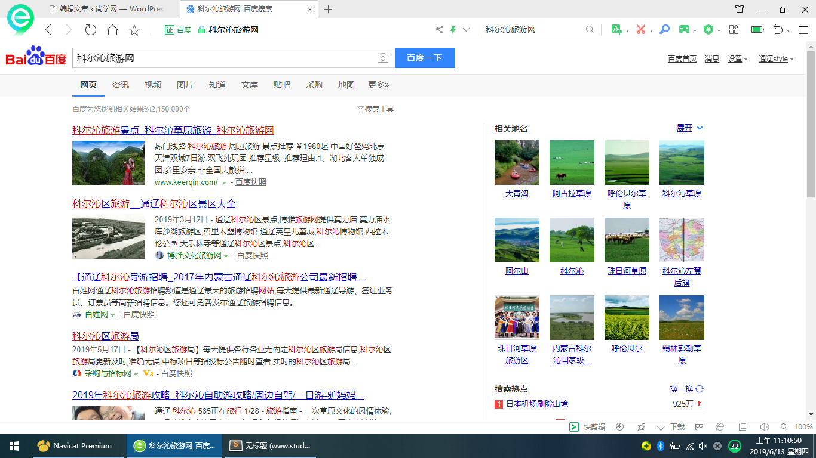The height and width of the screenshot is (458, 816).
Task: Expand the arrow beside www.keerqin.com/
Action: point(225,182)
